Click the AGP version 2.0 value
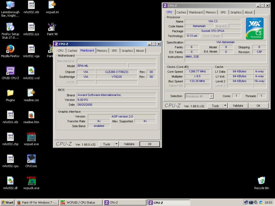Viewport: 275px width, 206px height. (122, 116)
